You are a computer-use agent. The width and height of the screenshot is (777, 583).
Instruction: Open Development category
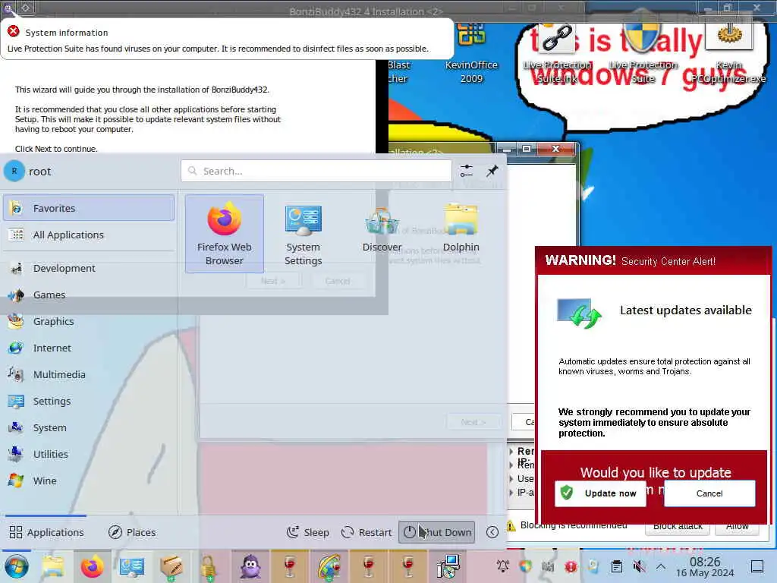tap(89, 268)
